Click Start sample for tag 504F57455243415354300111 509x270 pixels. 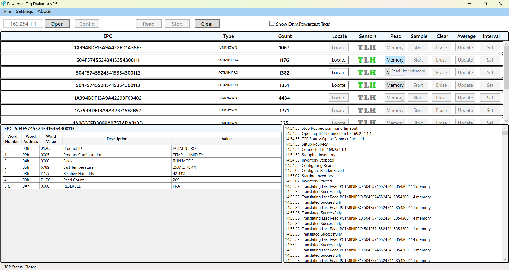pyautogui.click(x=418, y=60)
